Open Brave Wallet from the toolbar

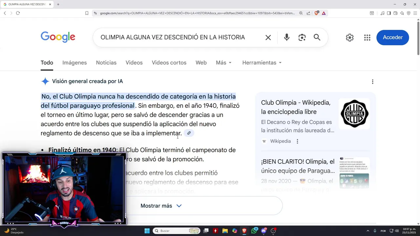click(395, 13)
